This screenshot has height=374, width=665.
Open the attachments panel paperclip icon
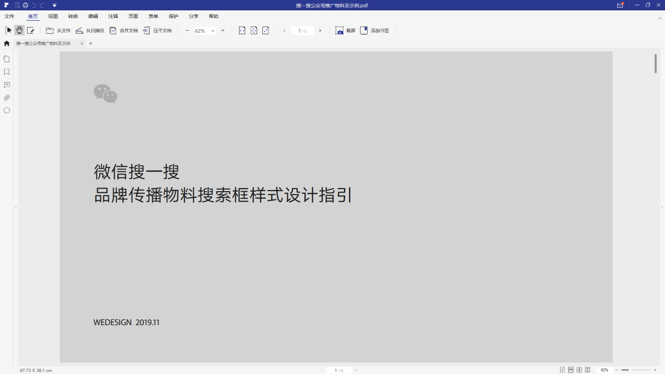[x=7, y=98]
